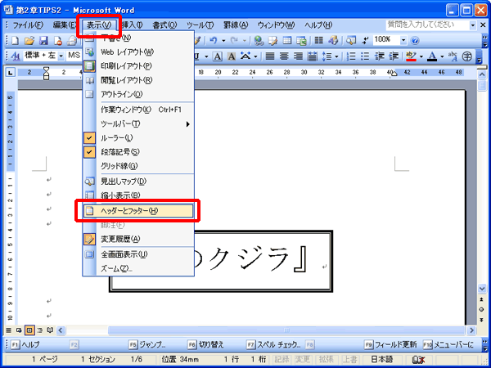
Task: Open the Line Spacing dropdown arrow
Action: [x=336, y=56]
